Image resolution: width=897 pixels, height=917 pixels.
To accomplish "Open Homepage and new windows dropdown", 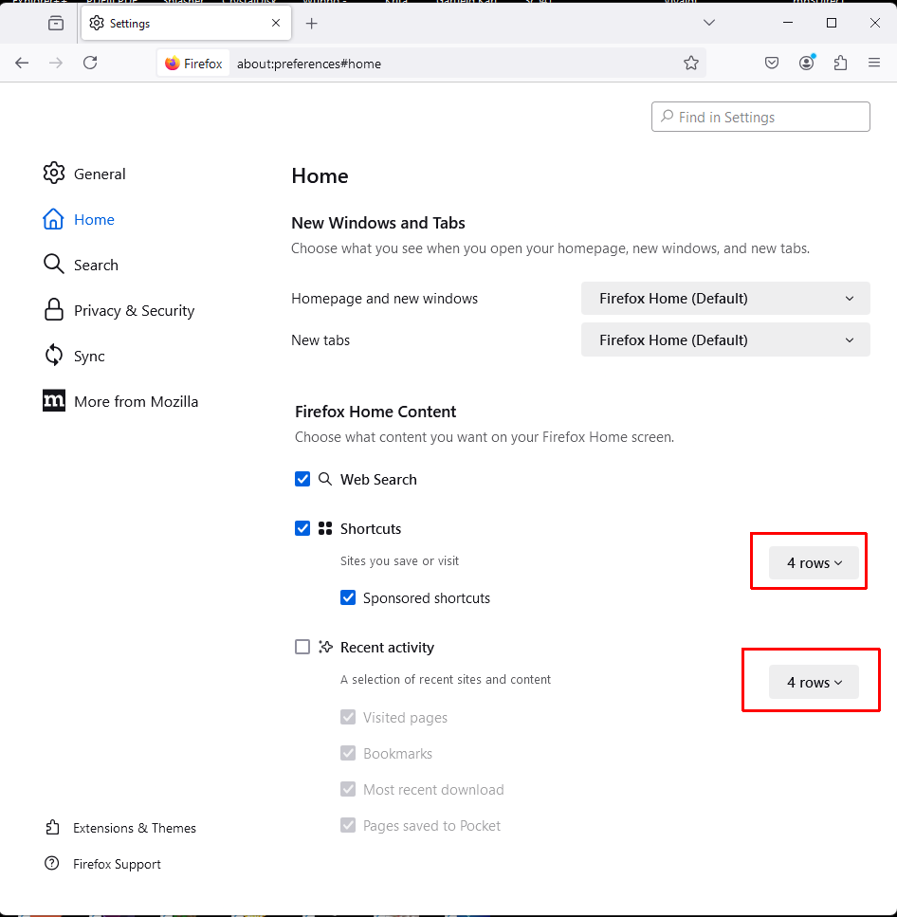I will pyautogui.click(x=725, y=299).
